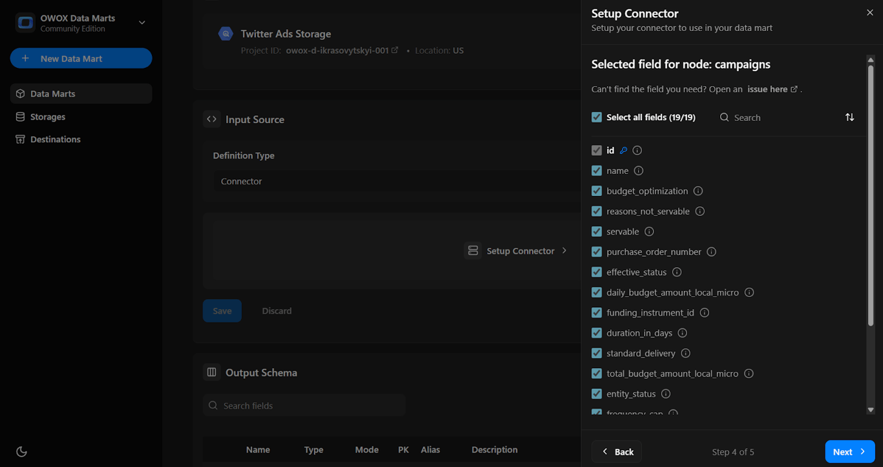883x467 pixels.
Task: Show info for id field
Action: (637, 150)
